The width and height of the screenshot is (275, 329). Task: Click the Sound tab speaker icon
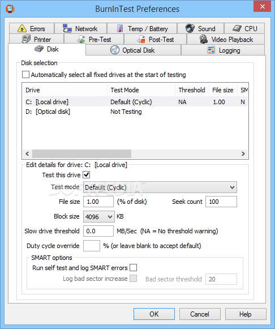190,28
